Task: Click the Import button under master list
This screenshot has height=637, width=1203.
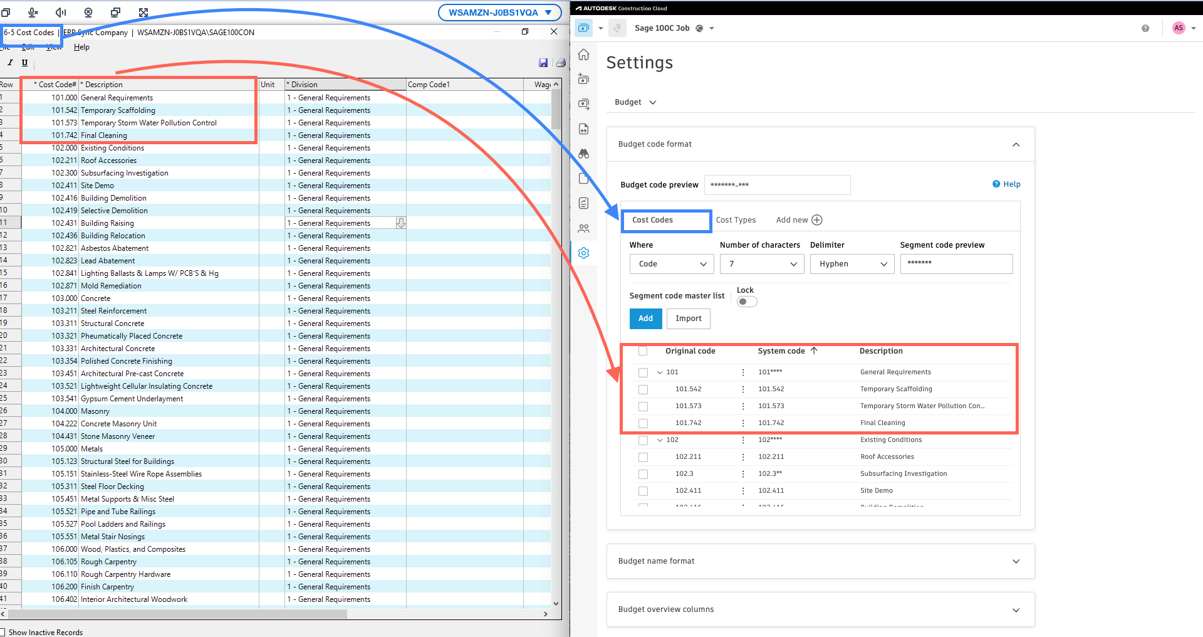Action: click(689, 318)
